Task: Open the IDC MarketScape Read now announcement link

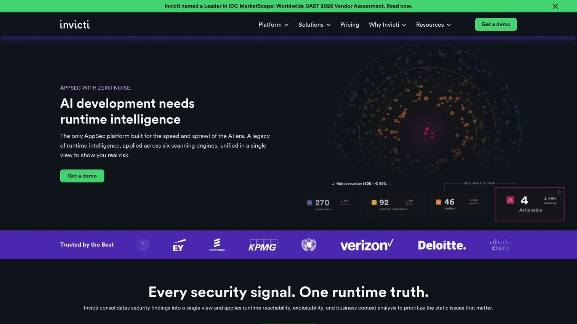Action: [288, 6]
